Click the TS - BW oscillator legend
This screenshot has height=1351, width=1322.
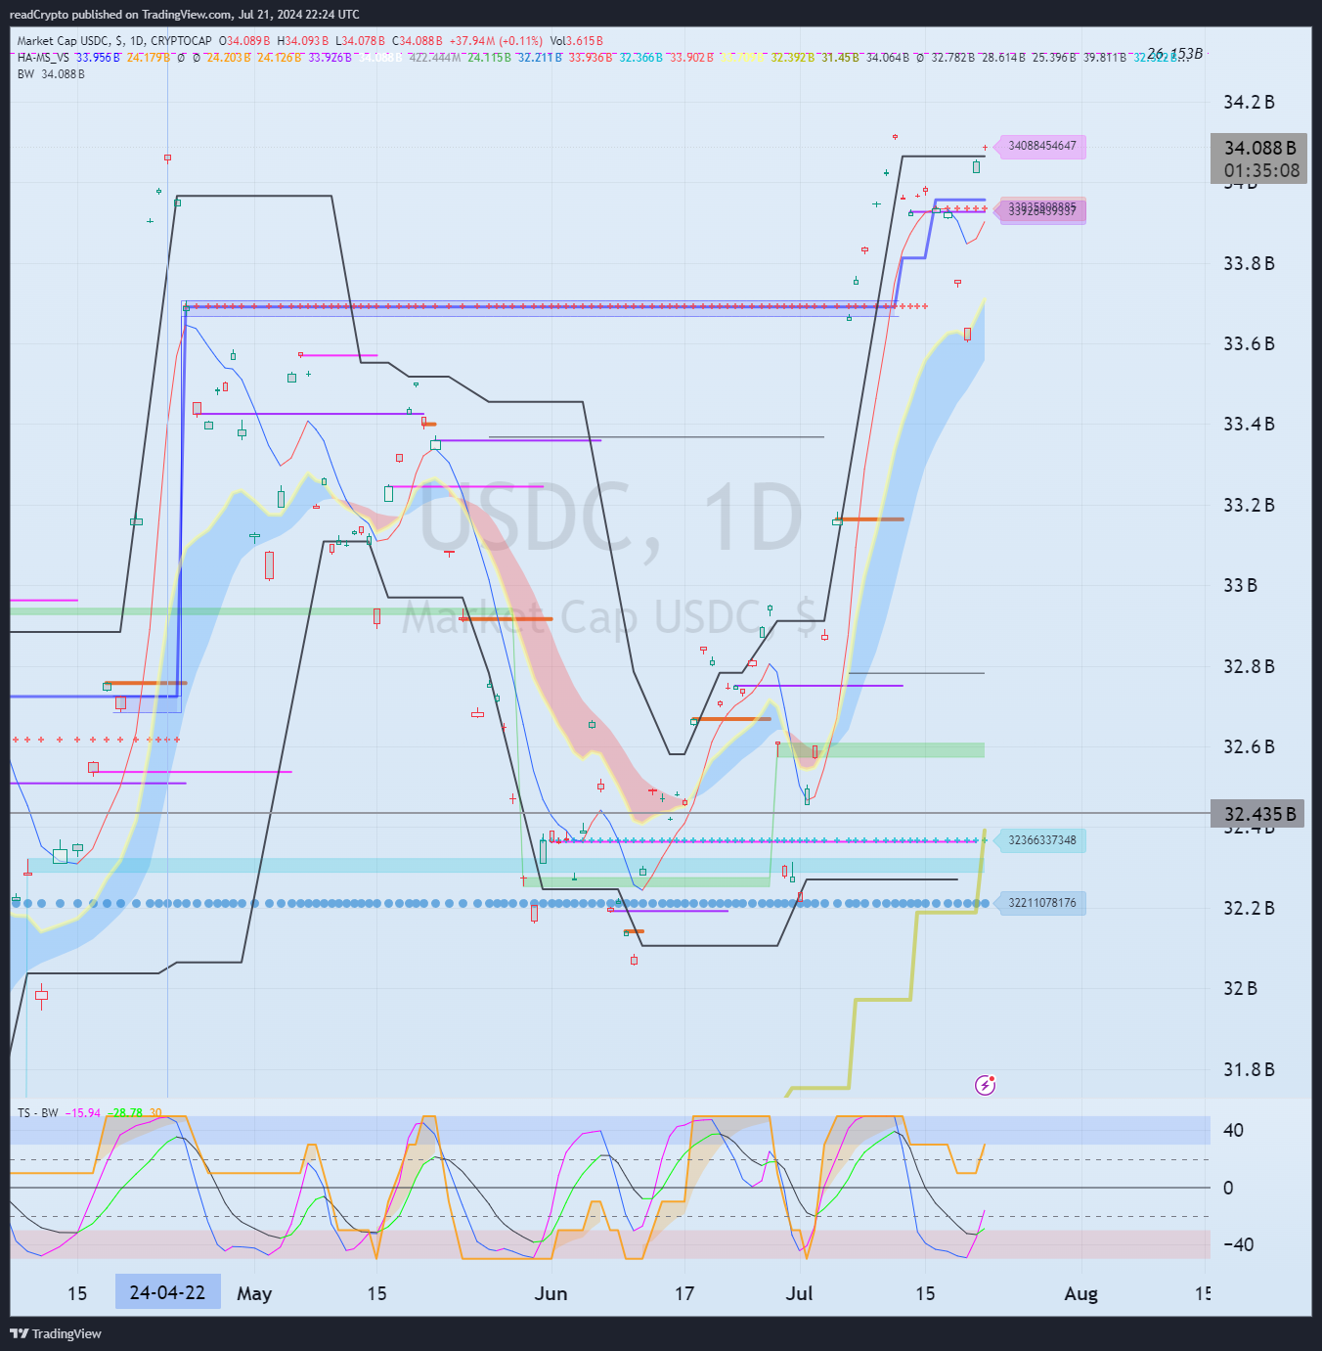click(38, 1113)
